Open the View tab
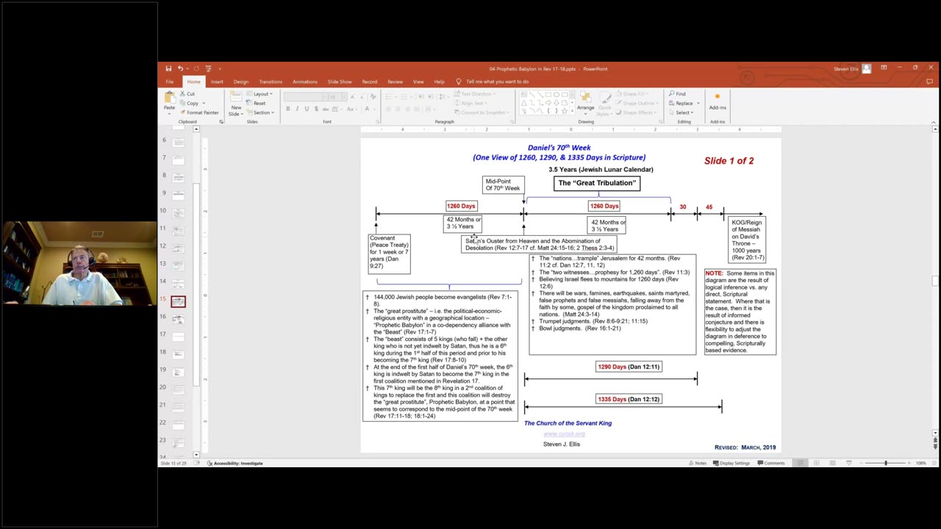Viewport: 941px width, 529px height. click(x=418, y=82)
